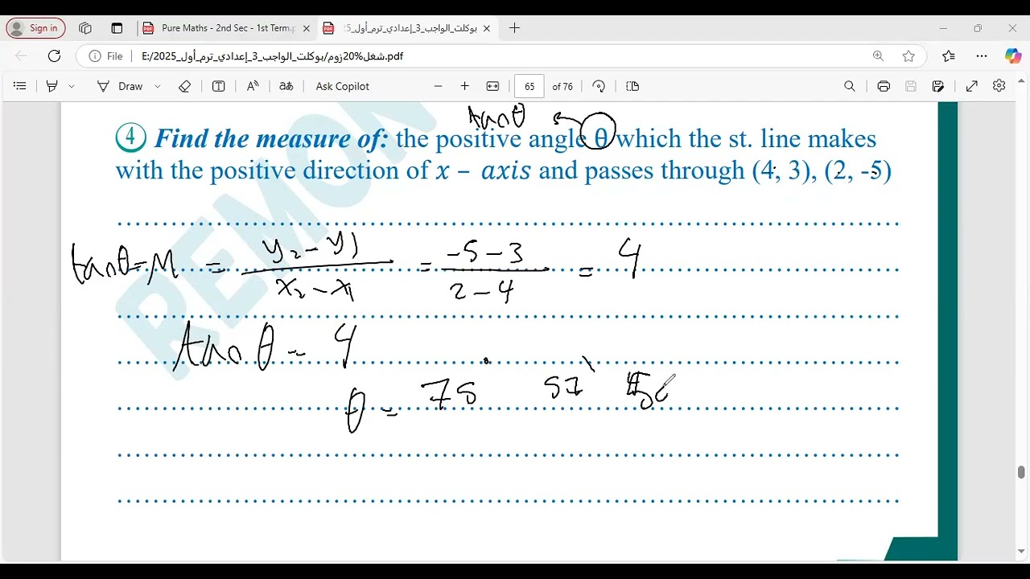Image resolution: width=1030 pixels, height=579 pixels.
Task: Click the vertical scrollbar thumb
Action: click(1021, 472)
